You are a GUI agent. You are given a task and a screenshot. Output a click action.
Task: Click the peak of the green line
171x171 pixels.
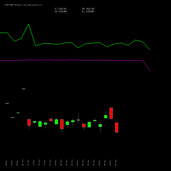click(28, 24)
